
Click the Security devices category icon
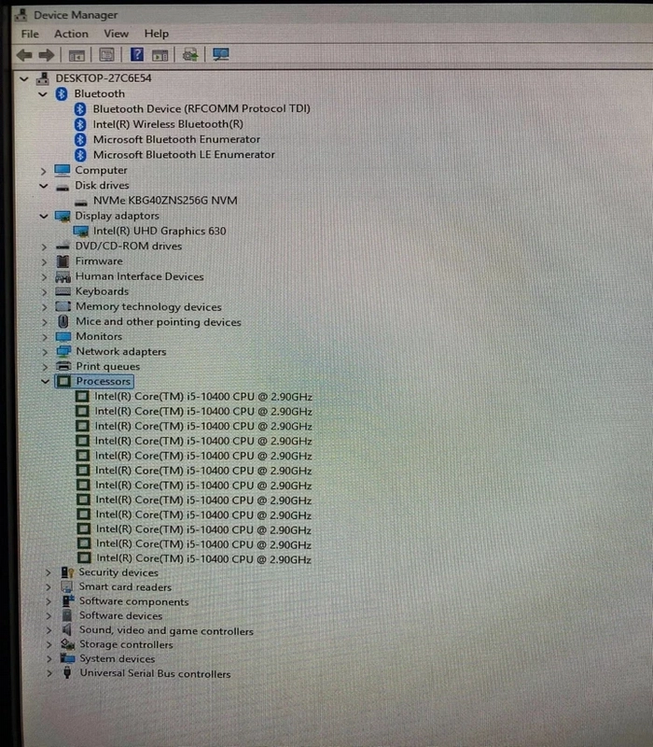tap(67, 572)
